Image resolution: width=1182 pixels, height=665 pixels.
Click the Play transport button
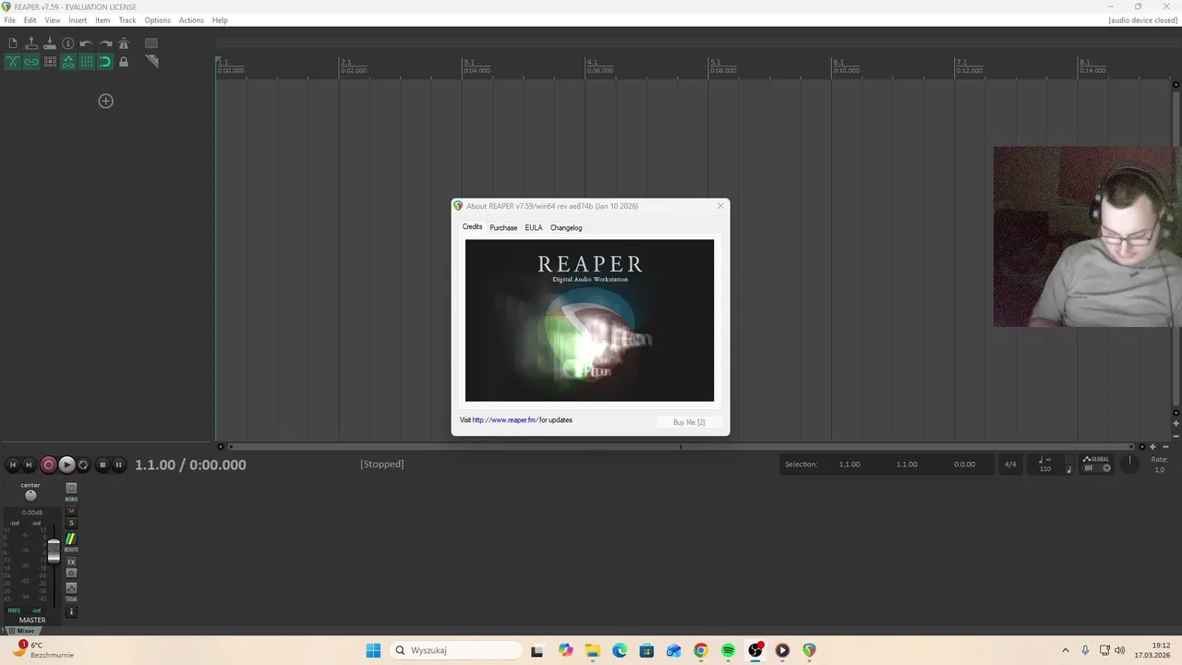(66, 465)
